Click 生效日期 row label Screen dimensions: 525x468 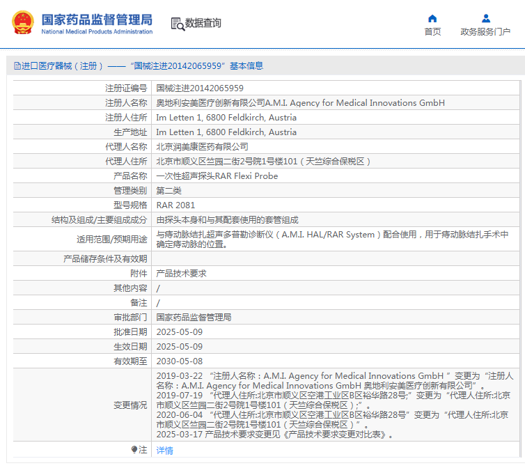(x=130, y=347)
